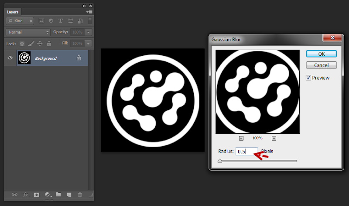The height and width of the screenshot is (206, 349).
Task: Zoom out the blur preview with minus
Action: [x=241, y=138]
